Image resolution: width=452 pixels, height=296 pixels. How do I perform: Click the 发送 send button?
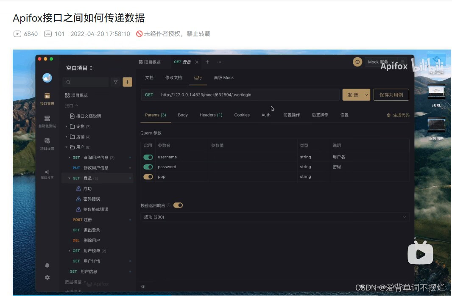[x=353, y=95]
